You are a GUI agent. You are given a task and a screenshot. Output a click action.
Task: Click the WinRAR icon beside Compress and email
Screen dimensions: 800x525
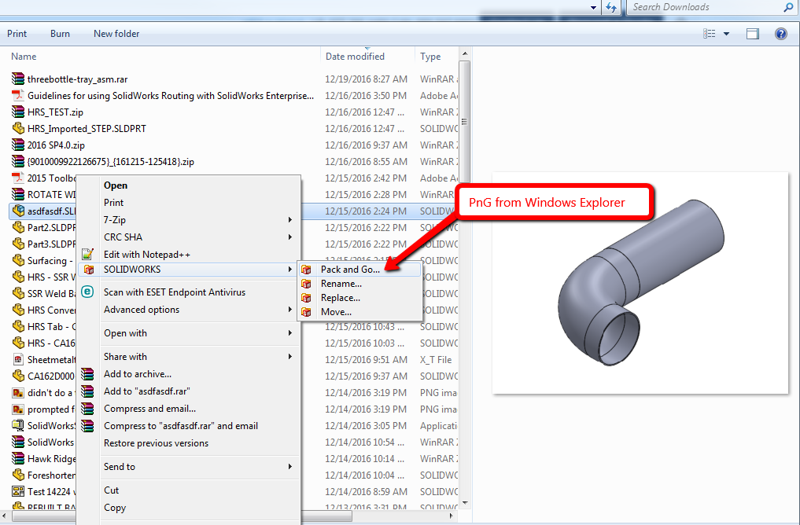pyautogui.click(x=88, y=409)
